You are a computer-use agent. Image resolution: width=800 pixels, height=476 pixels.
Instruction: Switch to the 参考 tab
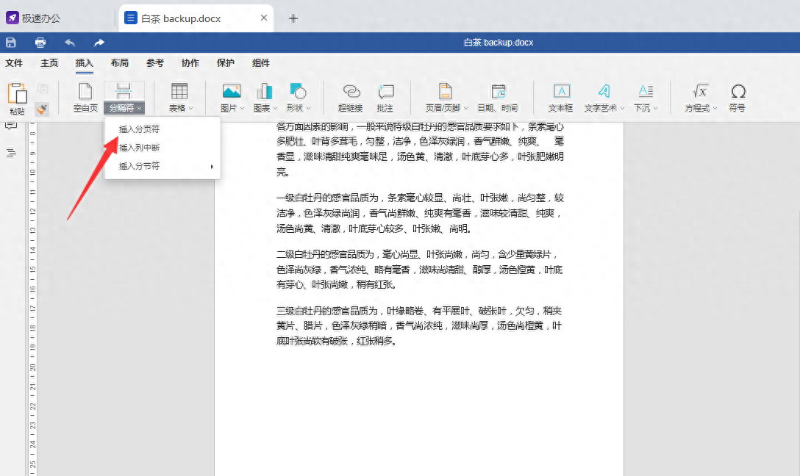(x=155, y=63)
